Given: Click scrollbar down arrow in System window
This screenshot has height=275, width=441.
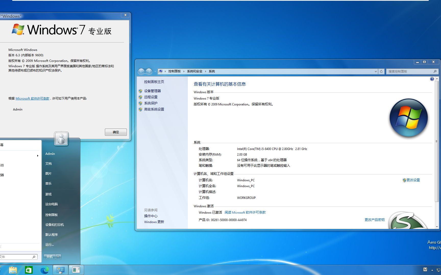Looking at the screenshot, I should click(437, 226).
